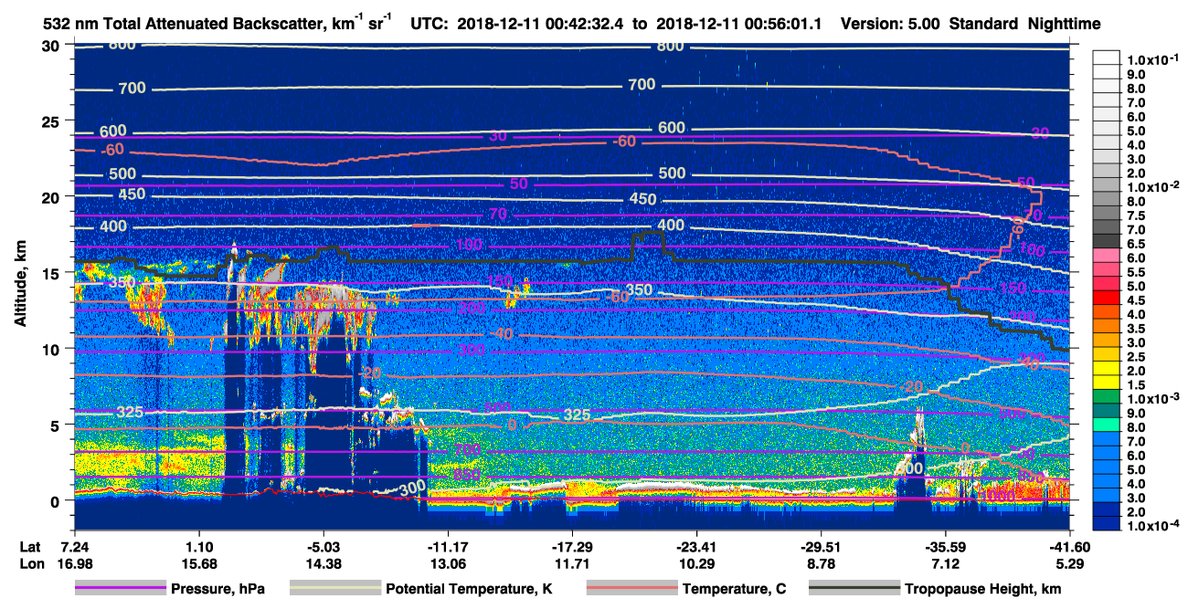This screenshot has width=1188, height=609.
Task: Click longitude value '7.12'
Action: pos(945,564)
